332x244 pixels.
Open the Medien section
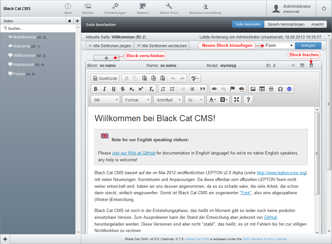pyautogui.click(x=88, y=9)
